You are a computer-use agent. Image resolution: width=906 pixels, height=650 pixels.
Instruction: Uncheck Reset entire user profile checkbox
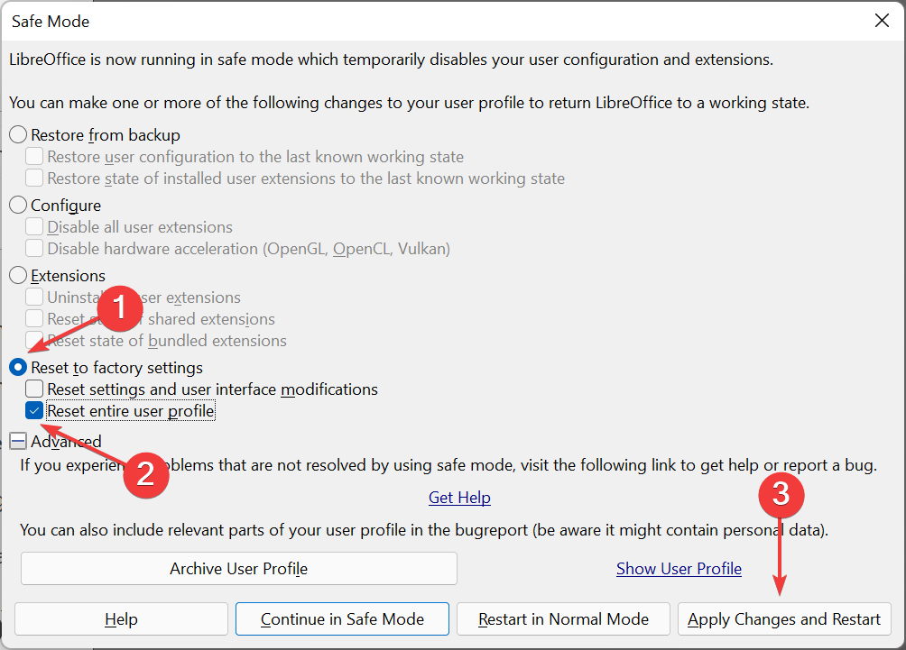pyautogui.click(x=34, y=411)
